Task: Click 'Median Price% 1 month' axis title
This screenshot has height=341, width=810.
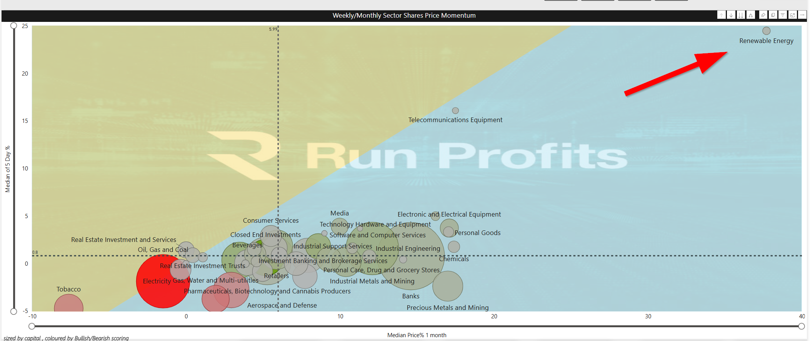Action: tap(417, 335)
